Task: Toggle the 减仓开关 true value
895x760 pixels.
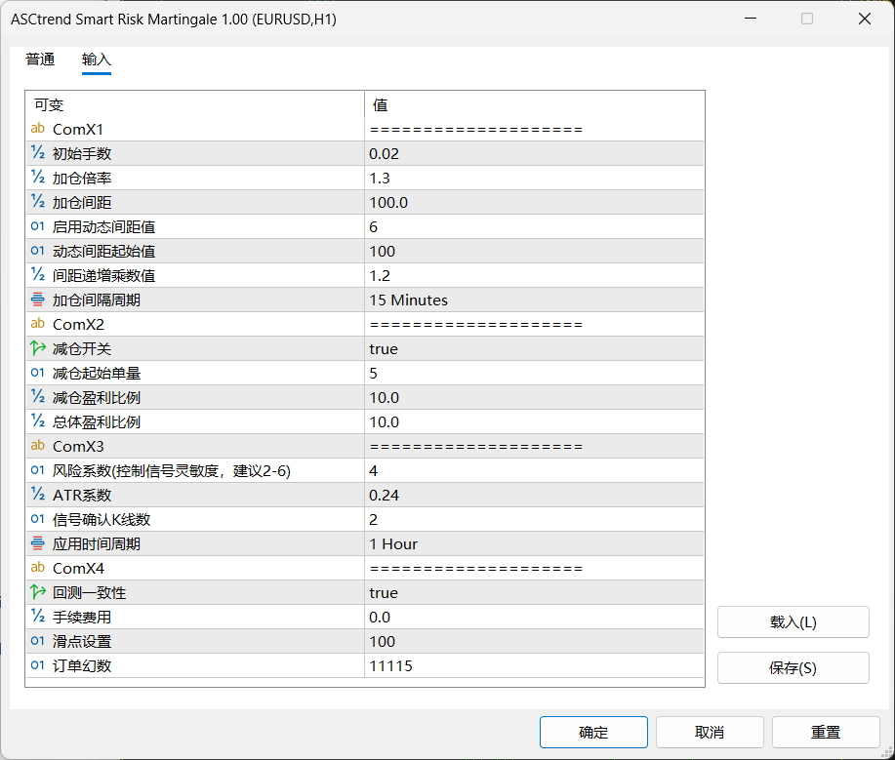Action: click(534, 348)
